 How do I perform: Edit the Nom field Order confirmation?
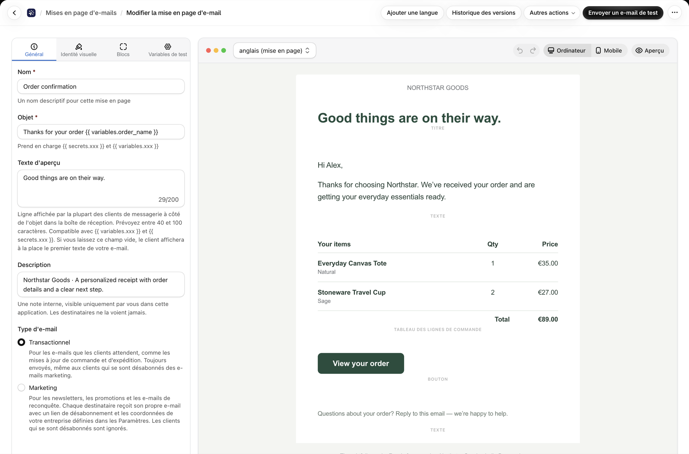click(x=101, y=86)
